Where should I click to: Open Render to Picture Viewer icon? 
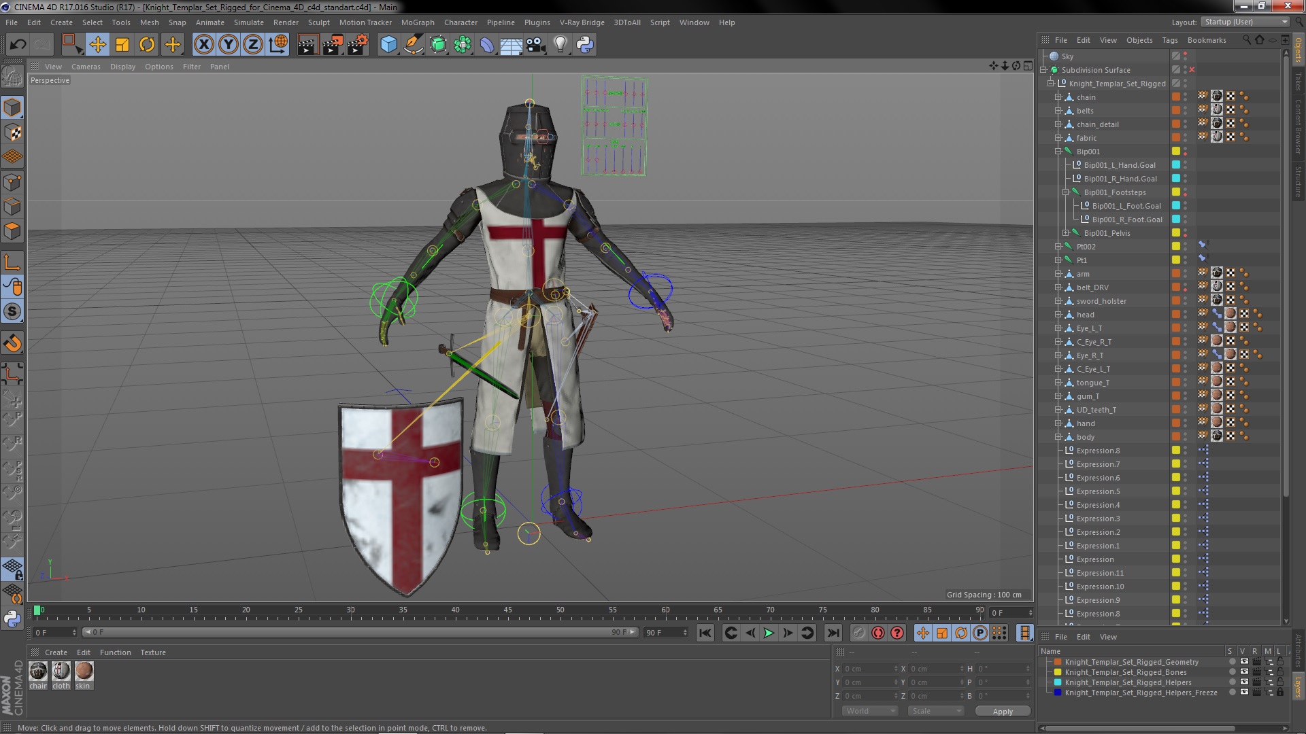(332, 45)
